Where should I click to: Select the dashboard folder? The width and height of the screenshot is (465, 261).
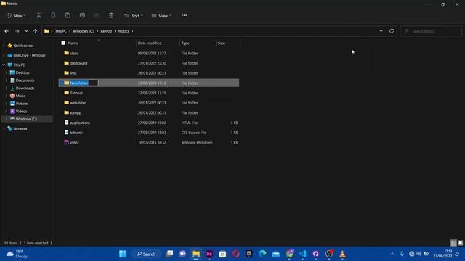point(78,63)
